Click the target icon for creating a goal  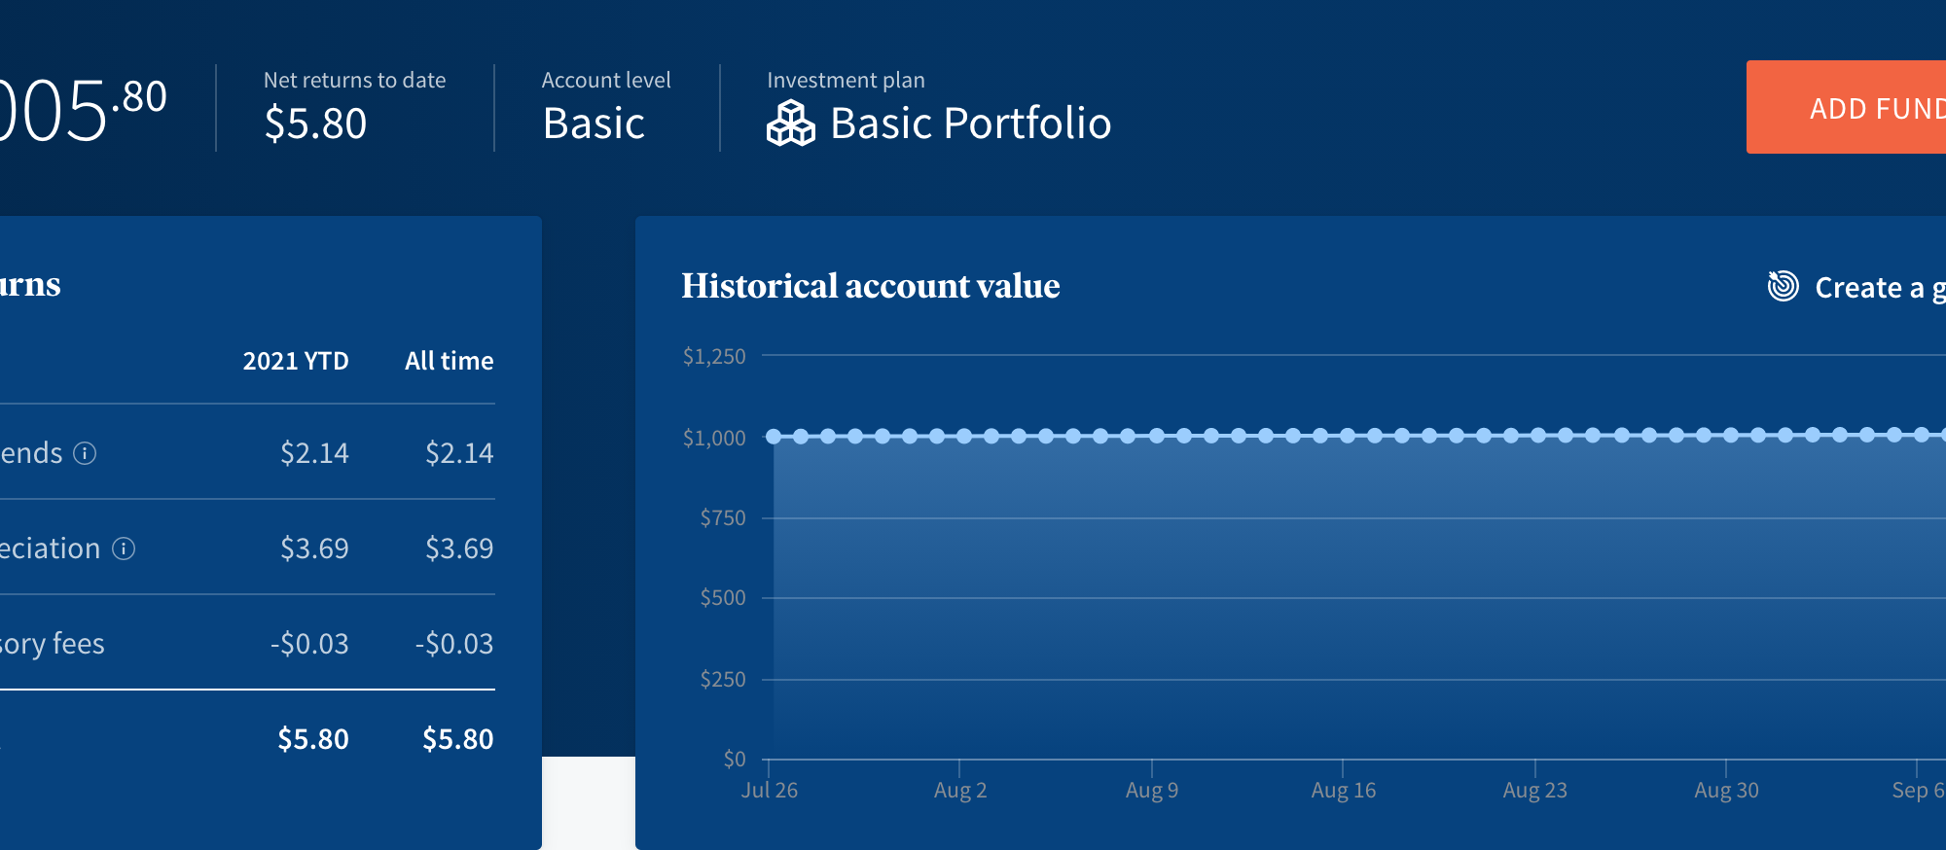pos(1783,287)
